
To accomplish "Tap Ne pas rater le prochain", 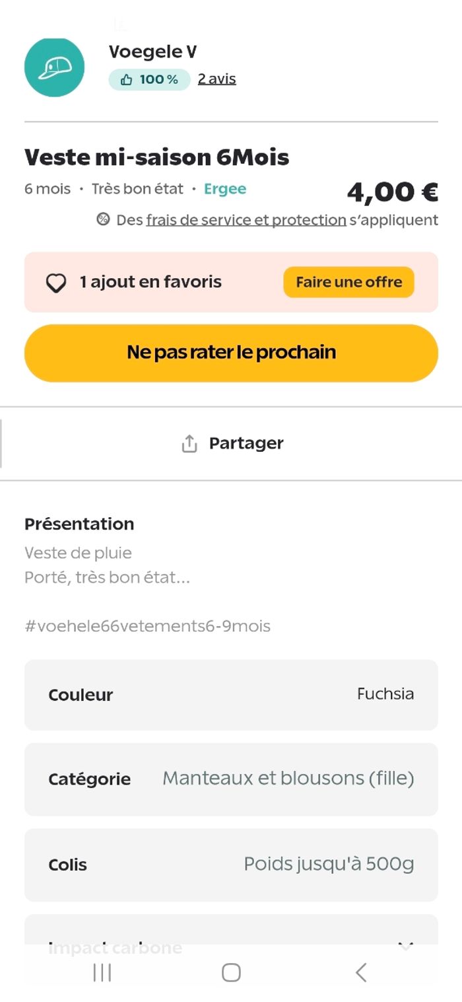I will pos(231,353).
